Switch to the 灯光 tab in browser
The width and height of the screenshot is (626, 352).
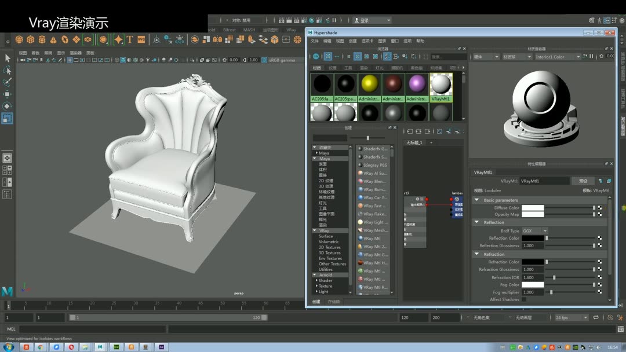379,68
